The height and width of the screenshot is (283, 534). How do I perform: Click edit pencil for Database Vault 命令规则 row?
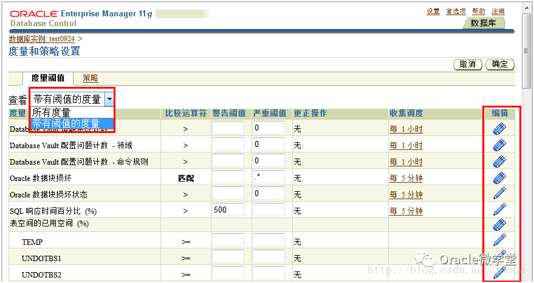tap(499, 162)
